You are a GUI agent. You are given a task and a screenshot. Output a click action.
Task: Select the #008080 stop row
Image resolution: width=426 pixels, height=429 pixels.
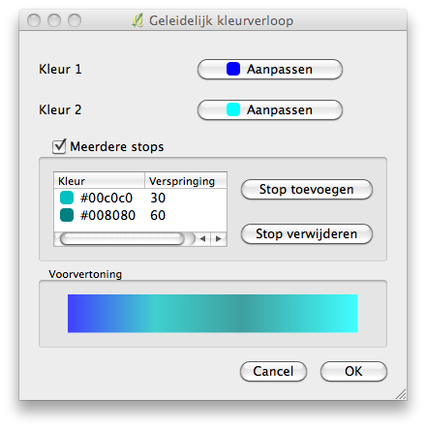pos(140,215)
